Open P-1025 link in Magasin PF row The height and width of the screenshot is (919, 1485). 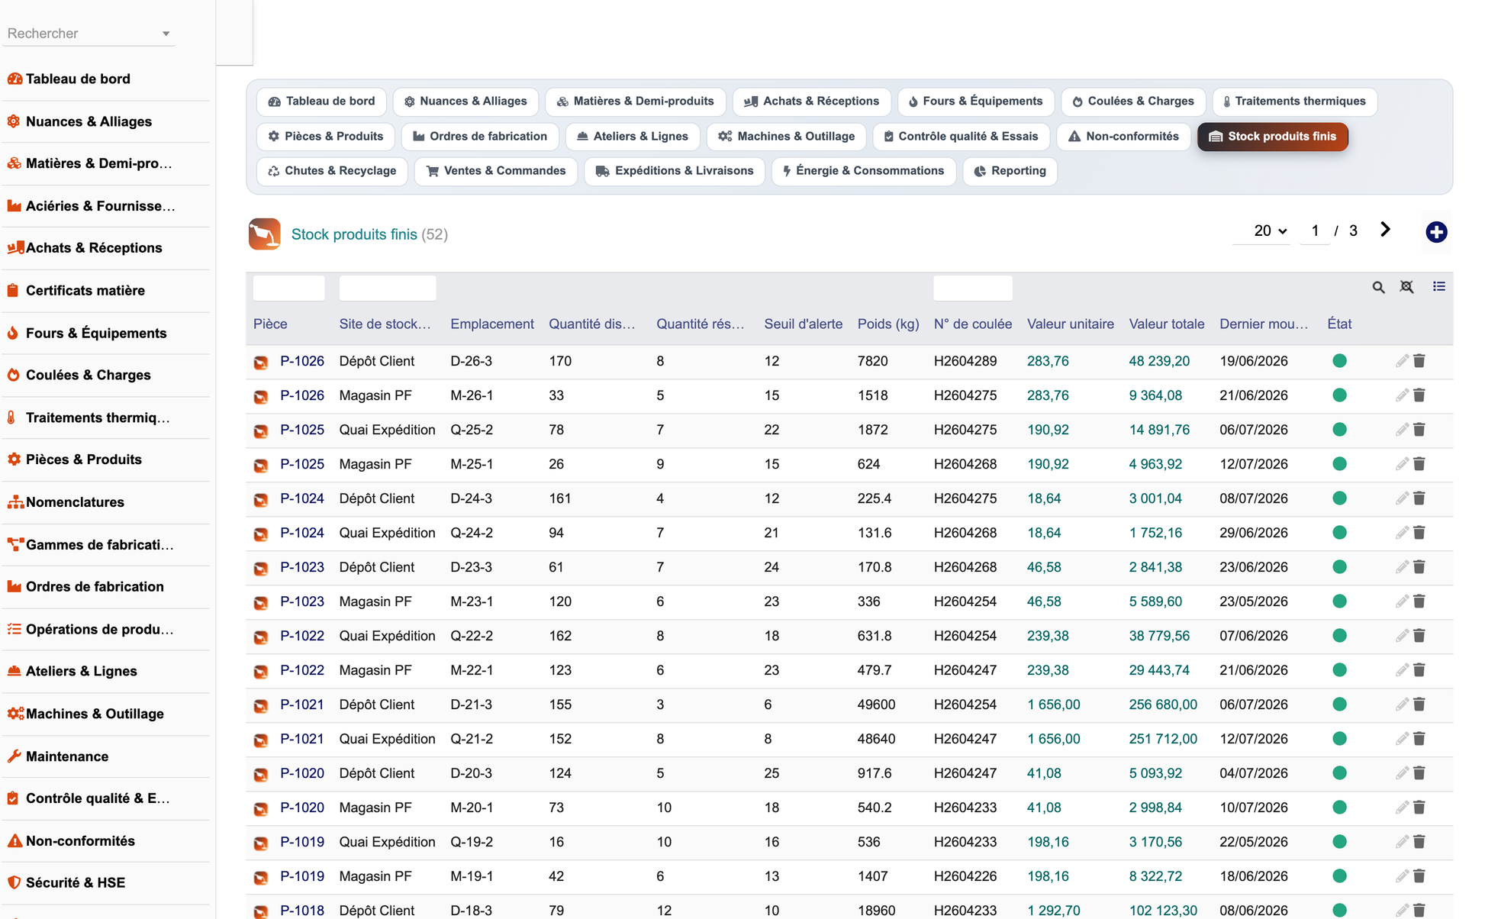click(302, 464)
